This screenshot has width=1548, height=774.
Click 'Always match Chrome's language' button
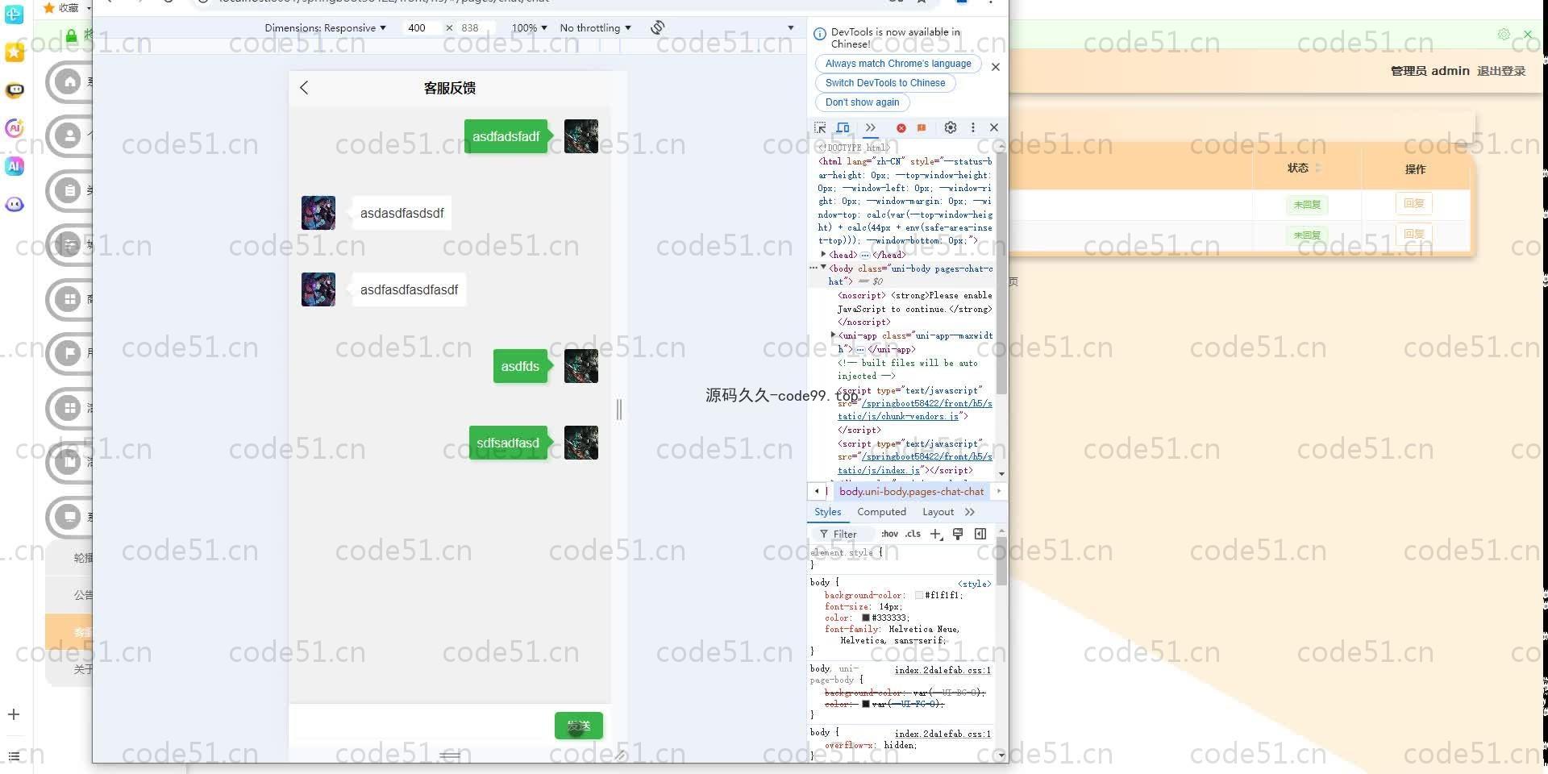[898, 64]
